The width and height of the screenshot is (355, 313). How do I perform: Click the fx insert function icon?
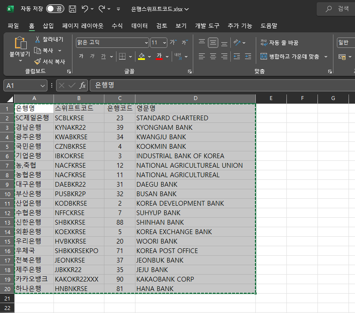(x=83, y=85)
